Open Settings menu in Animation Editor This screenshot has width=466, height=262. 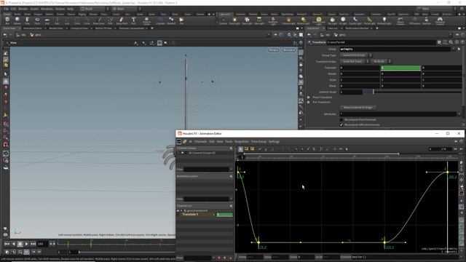274,142
